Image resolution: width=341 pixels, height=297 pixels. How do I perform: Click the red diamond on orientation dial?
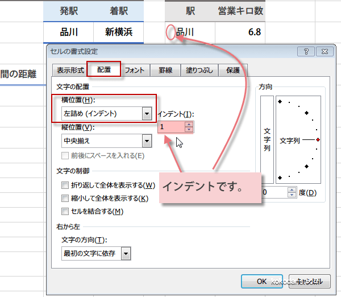click(x=318, y=139)
